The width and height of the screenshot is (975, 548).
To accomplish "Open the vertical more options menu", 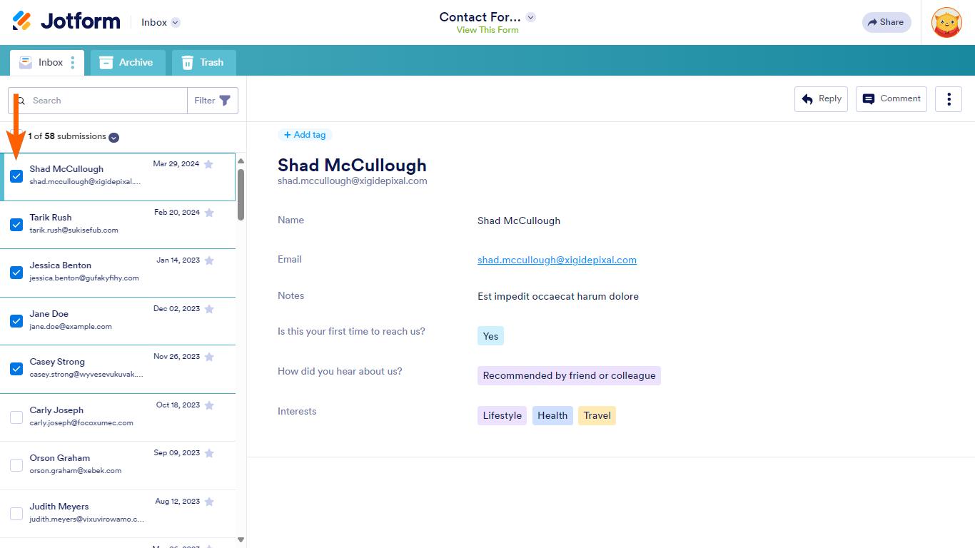I will pyautogui.click(x=949, y=99).
